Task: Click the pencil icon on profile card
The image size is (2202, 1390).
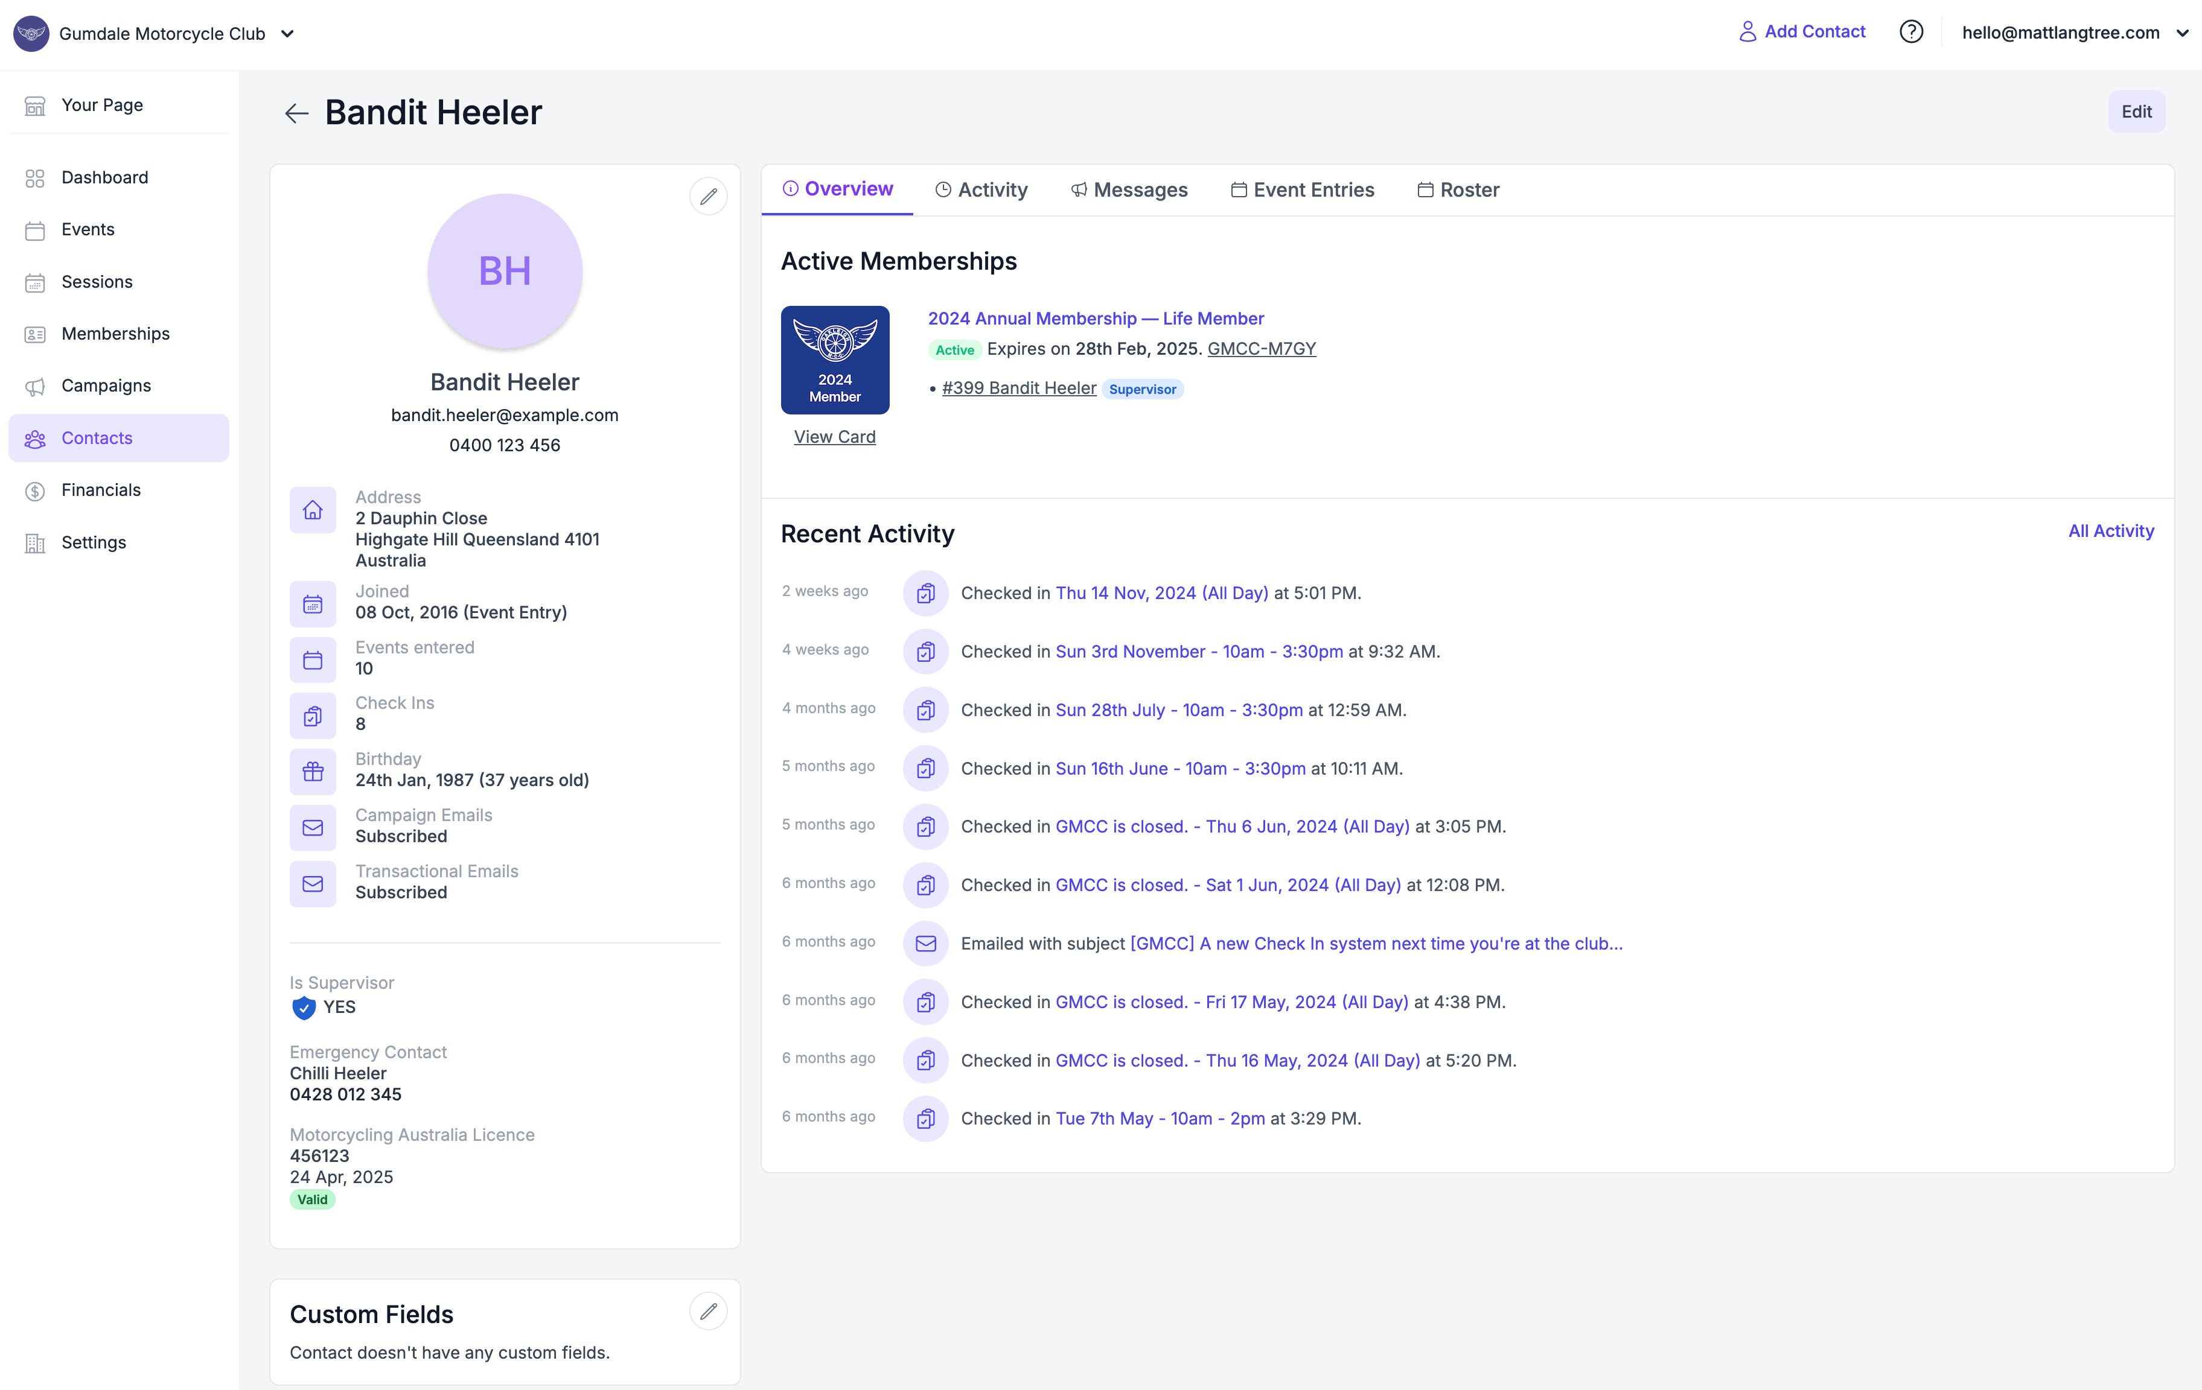Action: [708, 197]
